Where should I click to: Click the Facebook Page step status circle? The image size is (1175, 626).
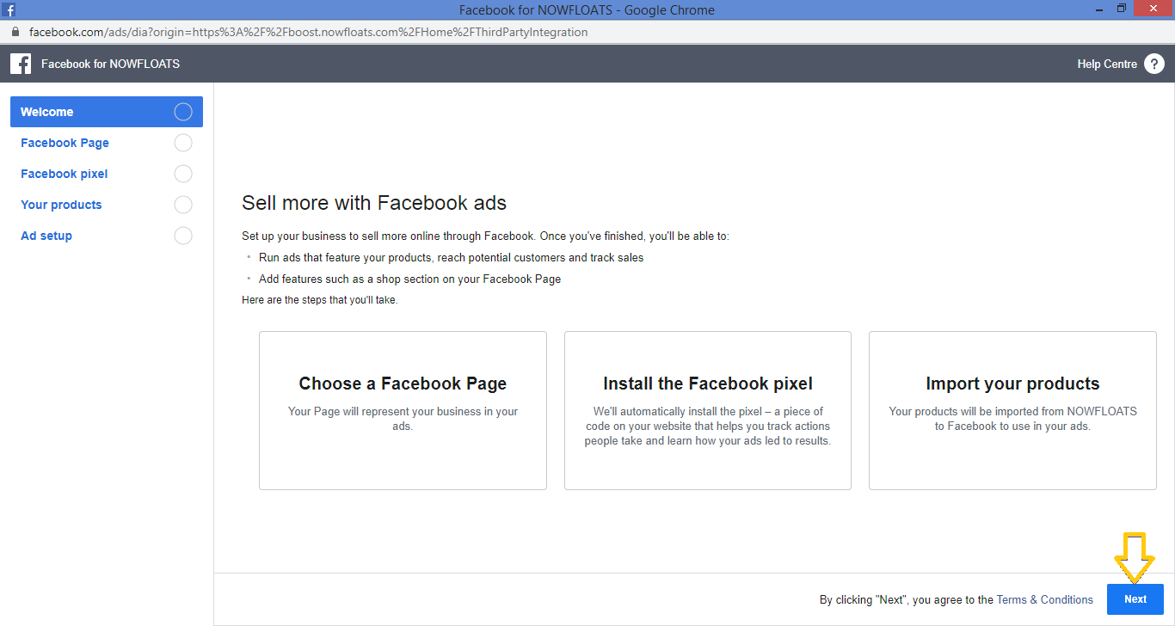pos(183,143)
